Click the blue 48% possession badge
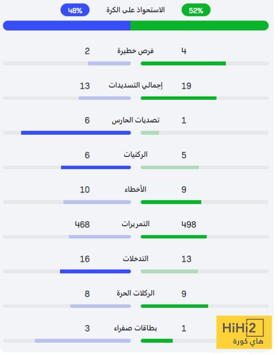Image resolution: width=278 pixels, height=355 pixels. coord(75,10)
